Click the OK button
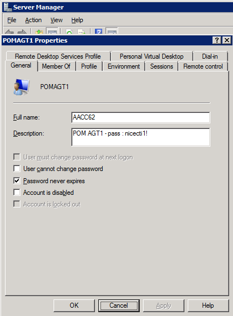Viewport: 233px width, 316px height. [74, 305]
